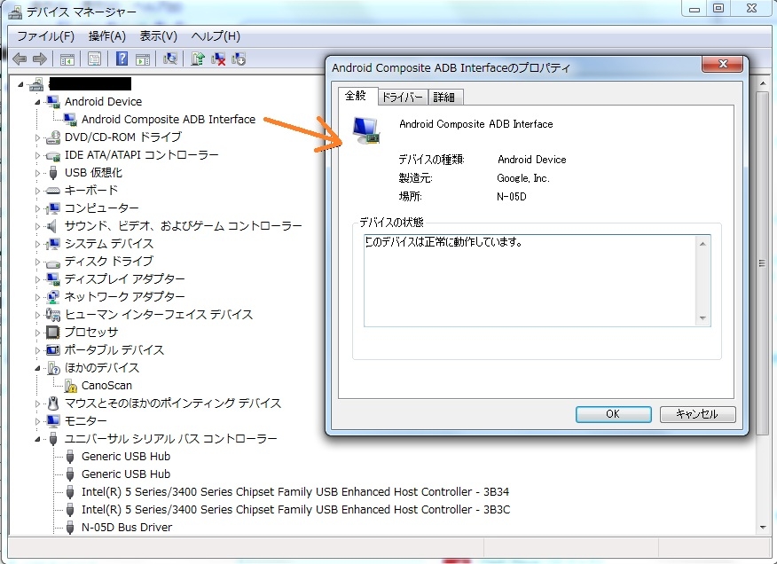777x564 pixels.
Task: Open the ヘルプ(H) menu
Action: 216,36
